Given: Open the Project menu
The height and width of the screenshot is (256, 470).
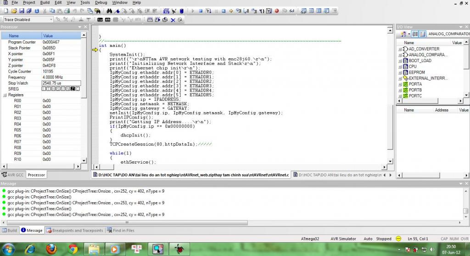Looking at the screenshot, I should 29,2.
